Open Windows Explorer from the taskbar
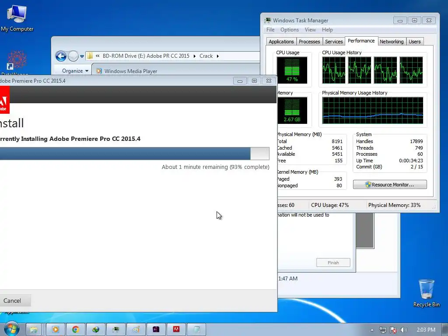The height and width of the screenshot is (336, 448). coord(34,330)
